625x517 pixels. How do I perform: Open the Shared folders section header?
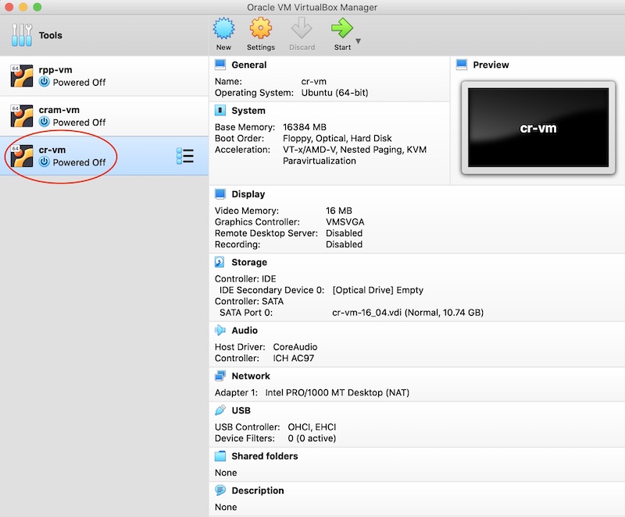[x=264, y=456]
